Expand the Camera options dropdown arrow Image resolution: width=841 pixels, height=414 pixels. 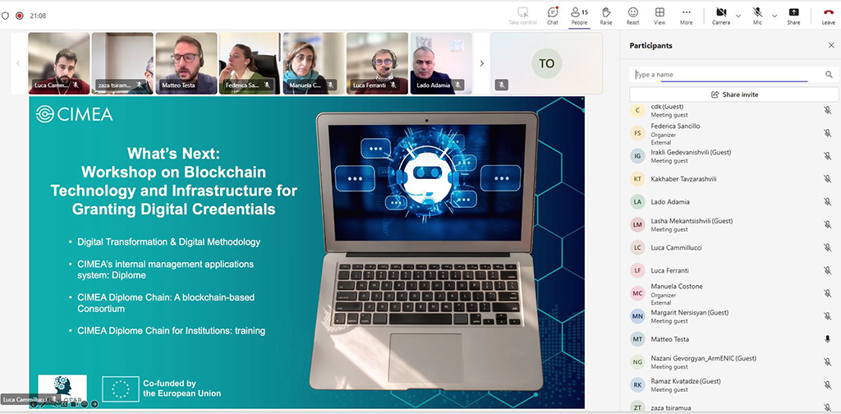[738, 15]
